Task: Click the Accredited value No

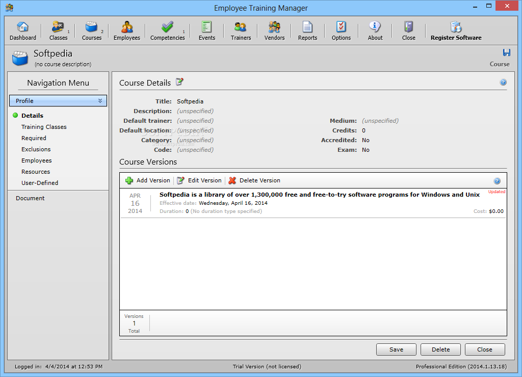Action: (366, 140)
